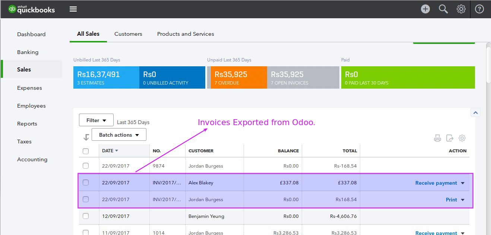This screenshot has width=491, height=235.
Task: Open the top bar settings gear
Action: pos(461,9)
